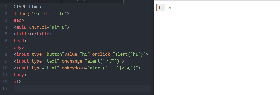Click the onkeydown attribute on line 10
The height and width of the screenshot is (95, 280).
coord(100,68)
